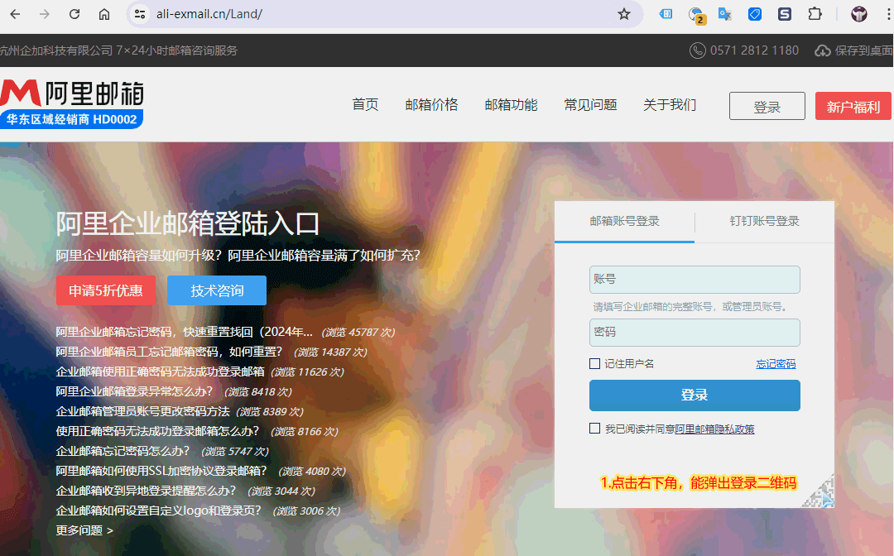Click the blue tag extension icon

[x=755, y=14]
